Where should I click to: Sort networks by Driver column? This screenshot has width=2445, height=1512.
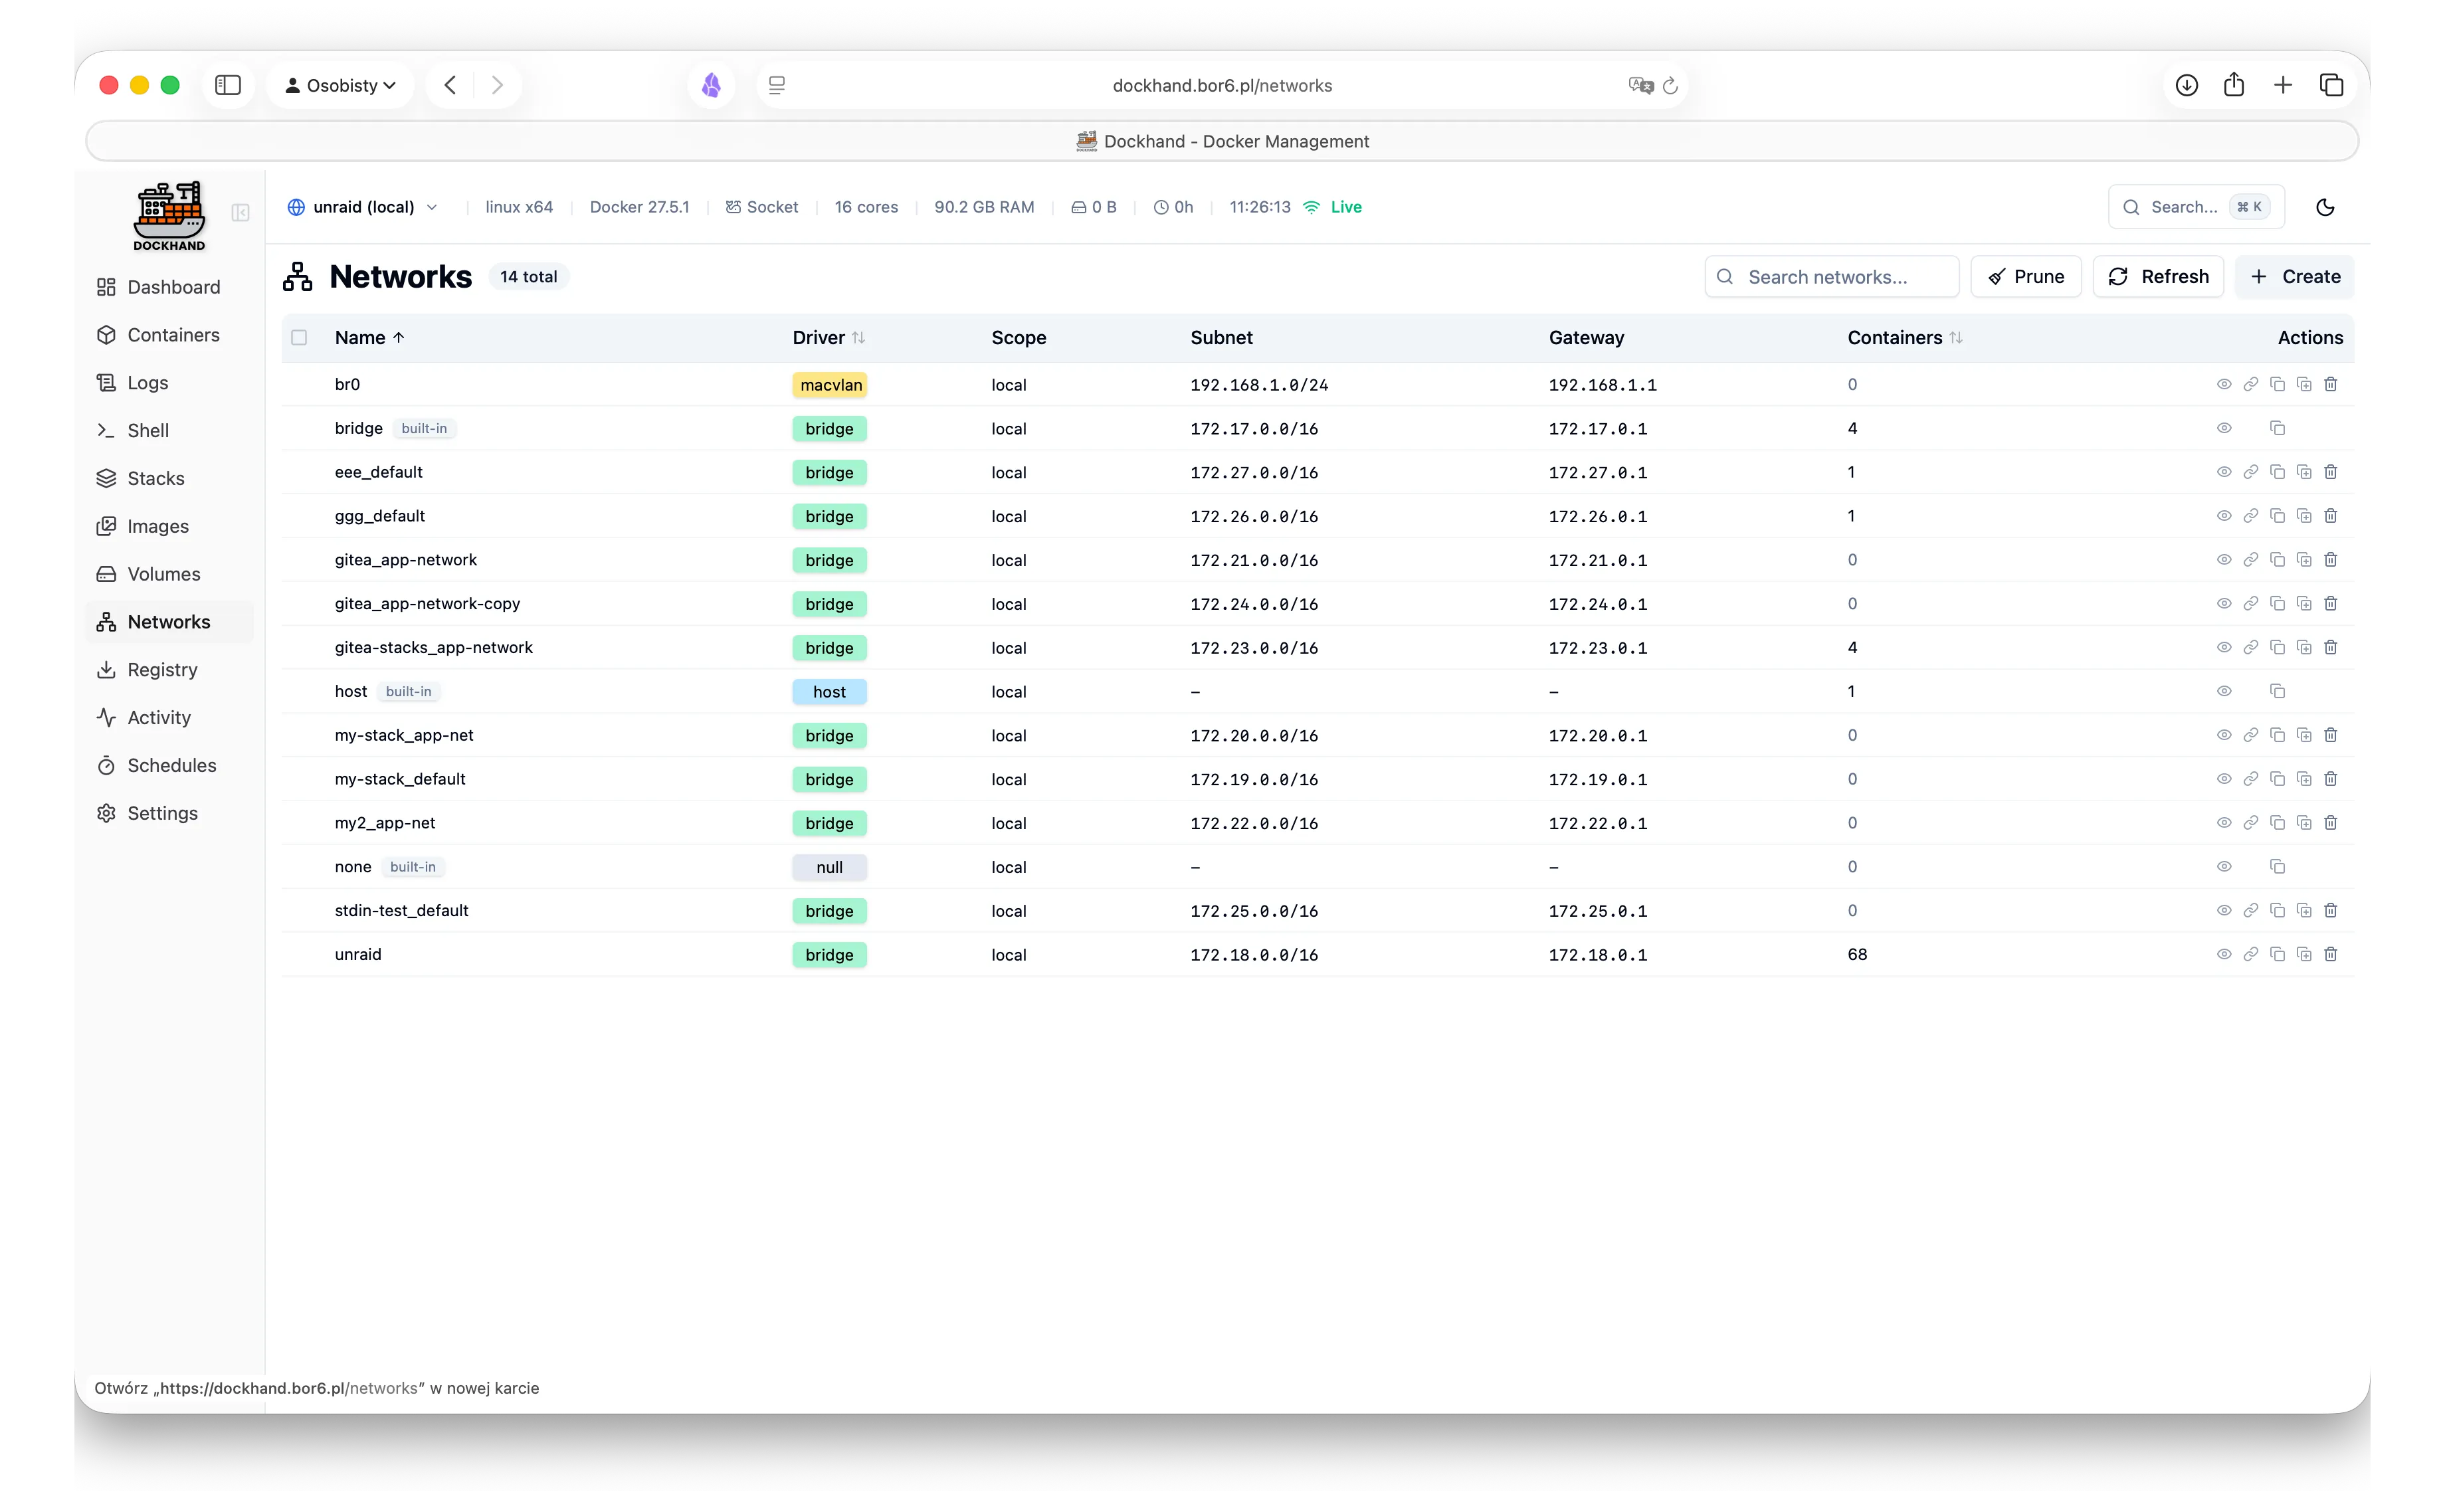coord(828,337)
